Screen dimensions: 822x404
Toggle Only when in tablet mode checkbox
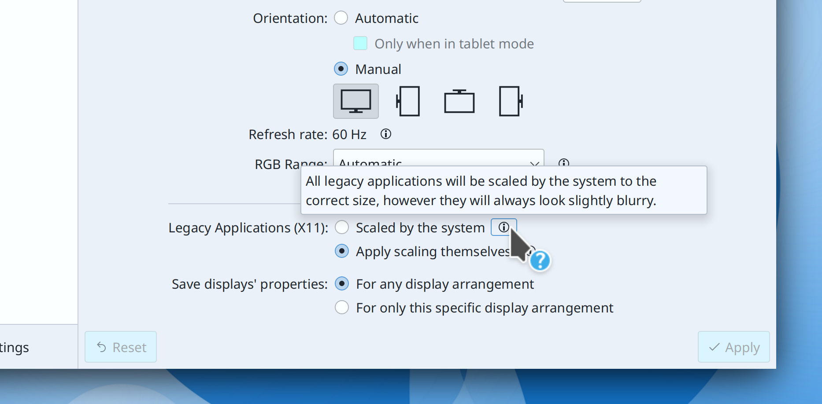coord(360,44)
